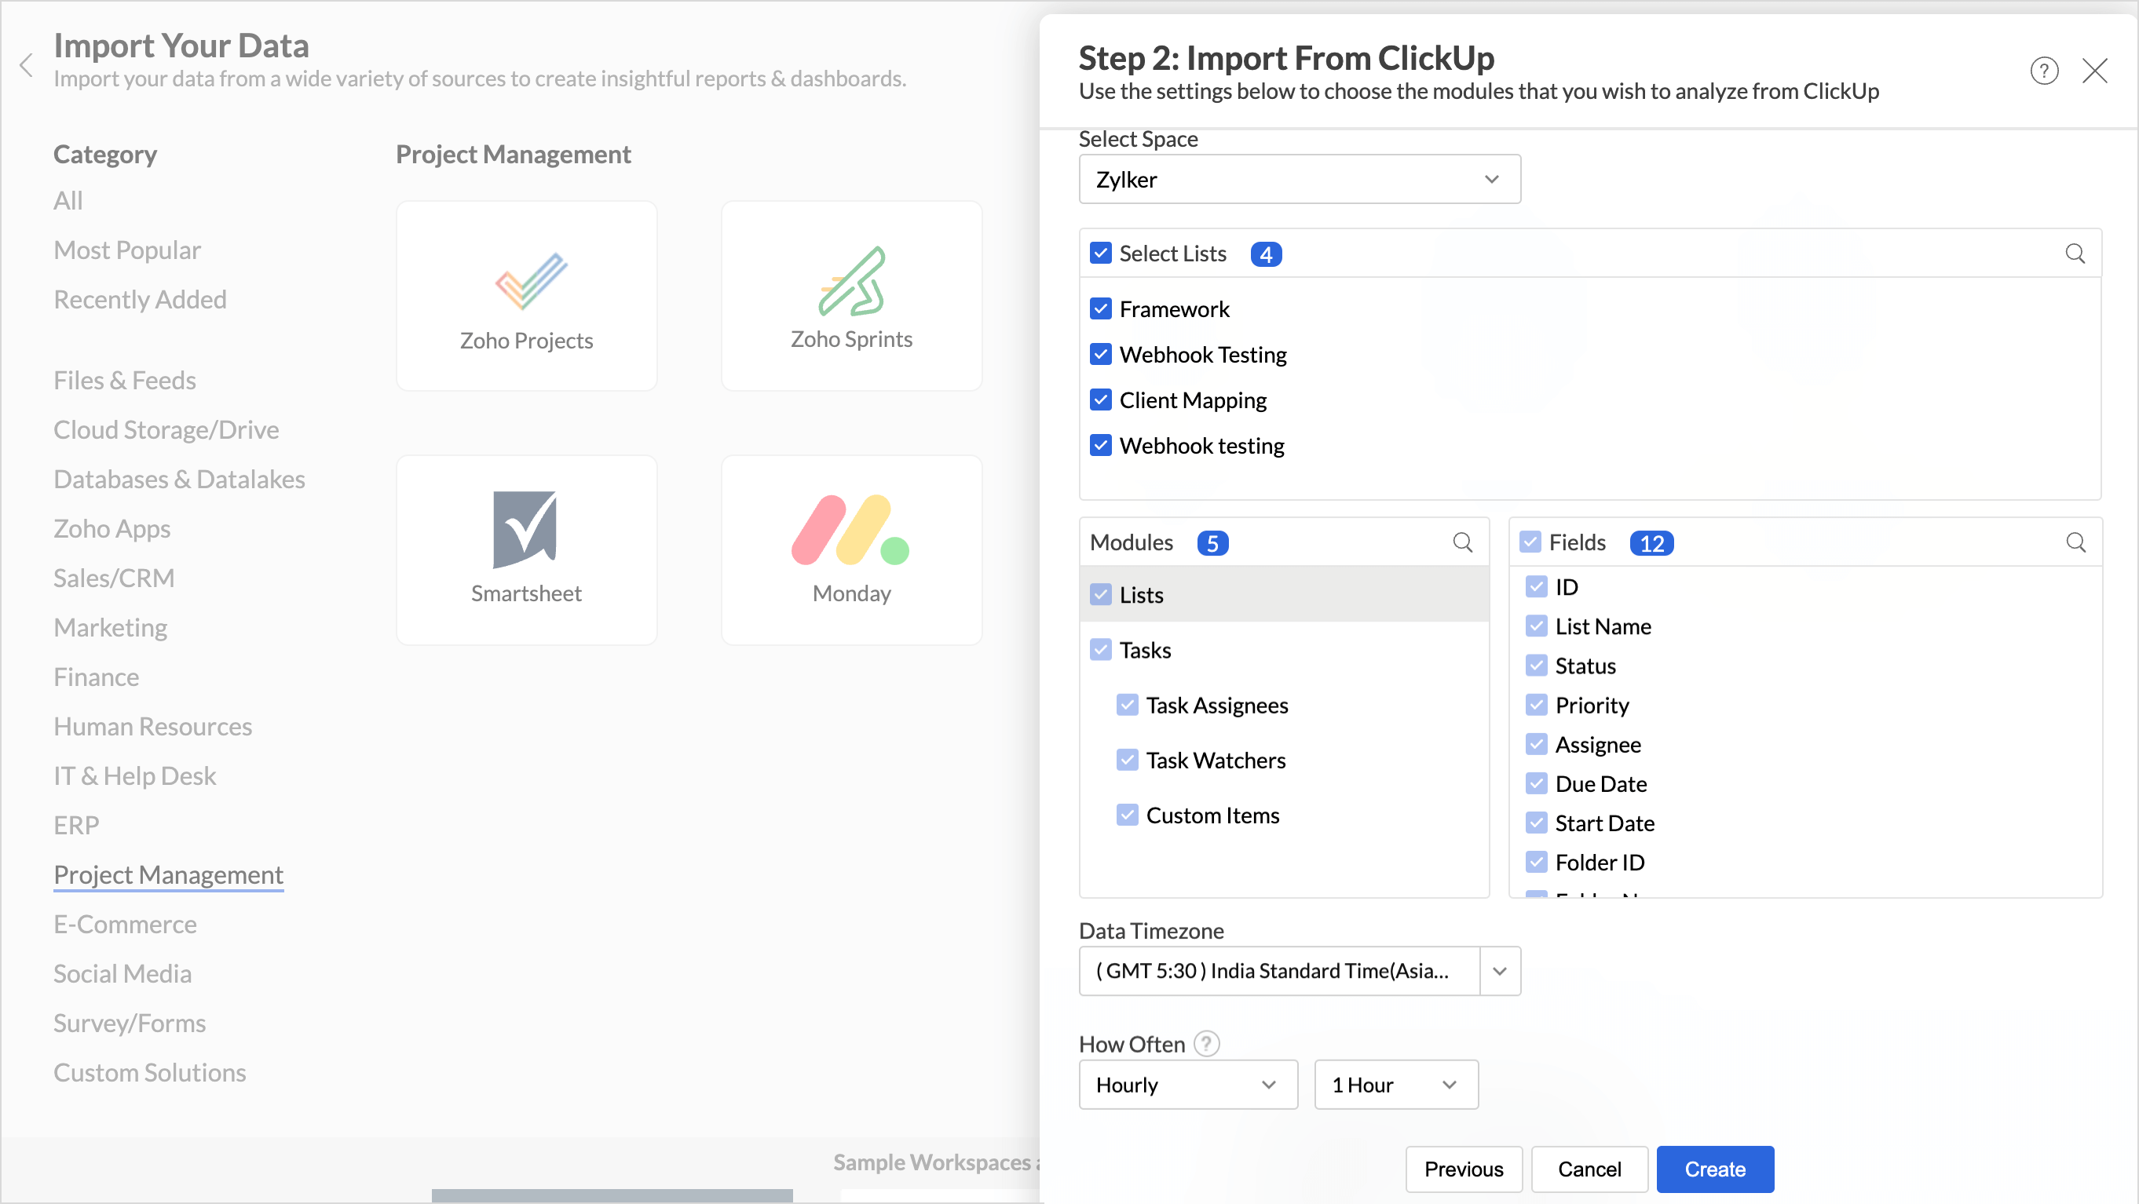Uncheck the Framework list checkbox
2139x1204 pixels.
(x=1100, y=308)
